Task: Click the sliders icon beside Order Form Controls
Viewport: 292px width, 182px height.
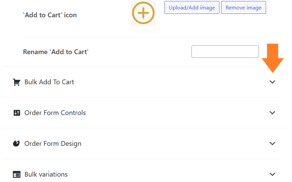Action: coord(17,113)
